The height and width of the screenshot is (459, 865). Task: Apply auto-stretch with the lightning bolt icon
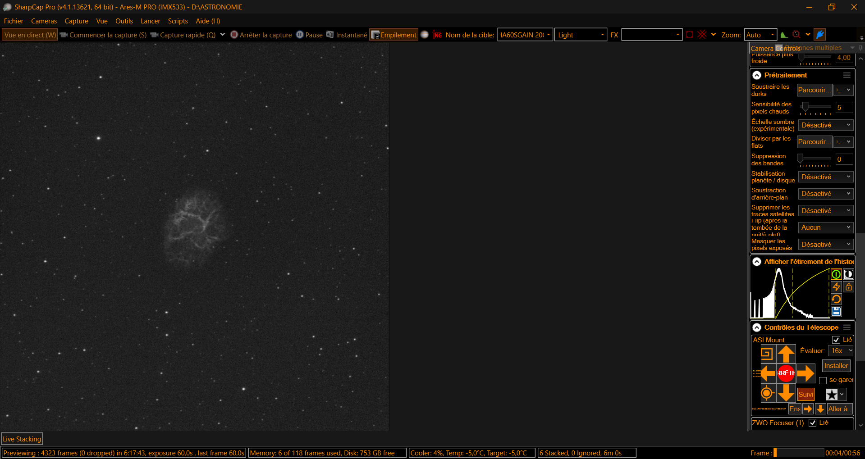(x=836, y=287)
